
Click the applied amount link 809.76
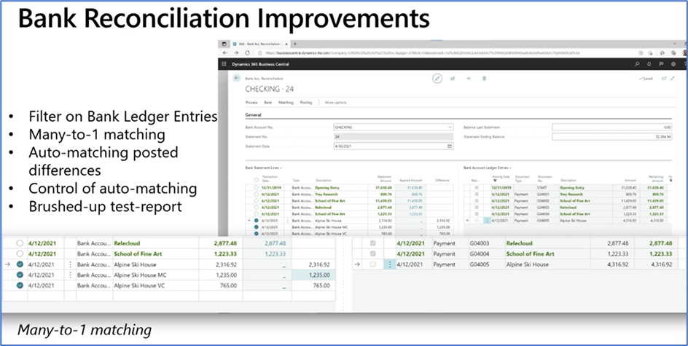[x=417, y=194]
